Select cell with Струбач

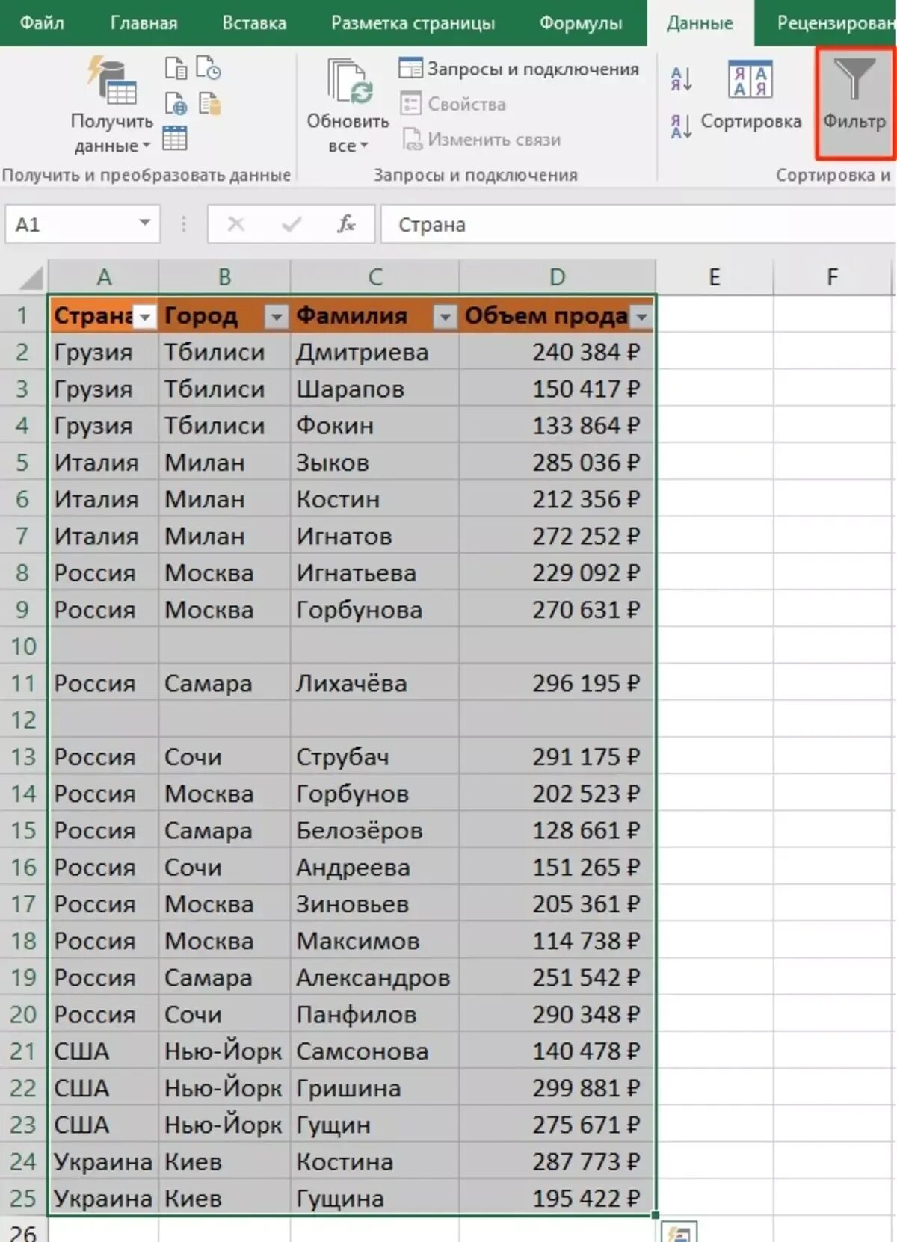click(x=374, y=757)
